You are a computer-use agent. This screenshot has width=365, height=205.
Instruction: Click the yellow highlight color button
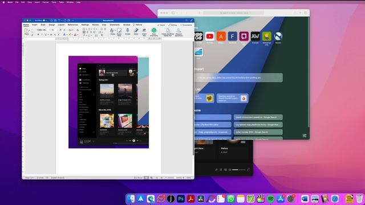pyautogui.click(x=70, y=35)
